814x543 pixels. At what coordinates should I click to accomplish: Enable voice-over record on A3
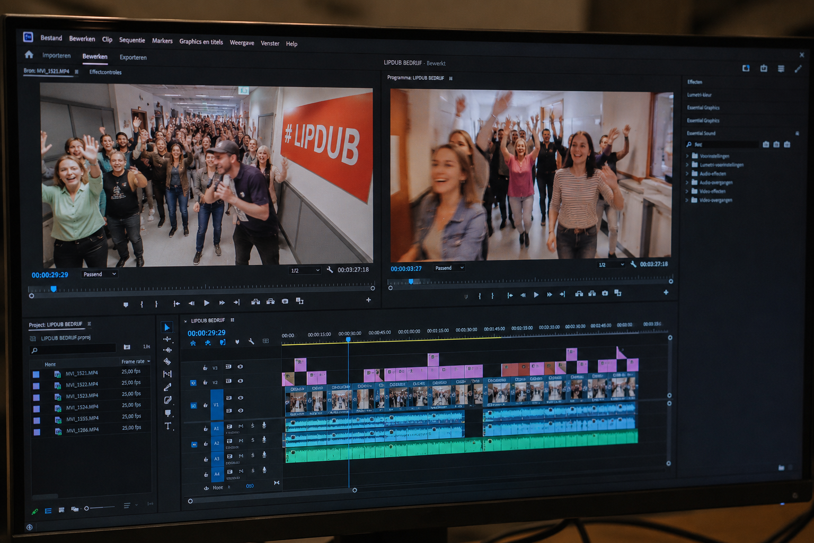pyautogui.click(x=264, y=455)
